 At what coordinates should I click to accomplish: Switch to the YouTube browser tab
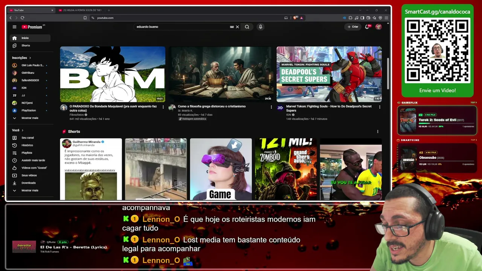click(x=30, y=10)
